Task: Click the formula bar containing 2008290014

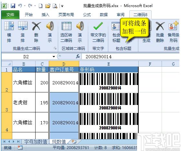Action: [131, 57]
